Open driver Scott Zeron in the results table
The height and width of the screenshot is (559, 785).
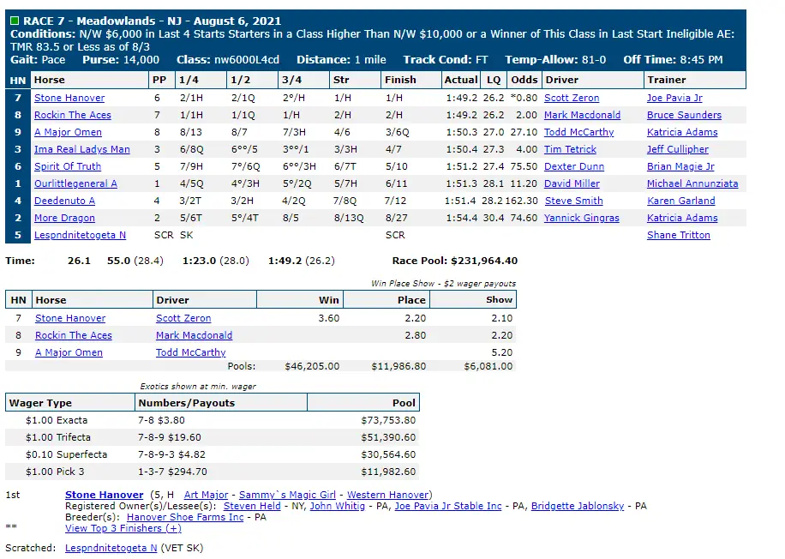pyautogui.click(x=572, y=98)
